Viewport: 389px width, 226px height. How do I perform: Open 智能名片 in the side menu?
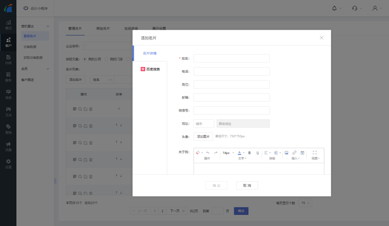coord(35,36)
